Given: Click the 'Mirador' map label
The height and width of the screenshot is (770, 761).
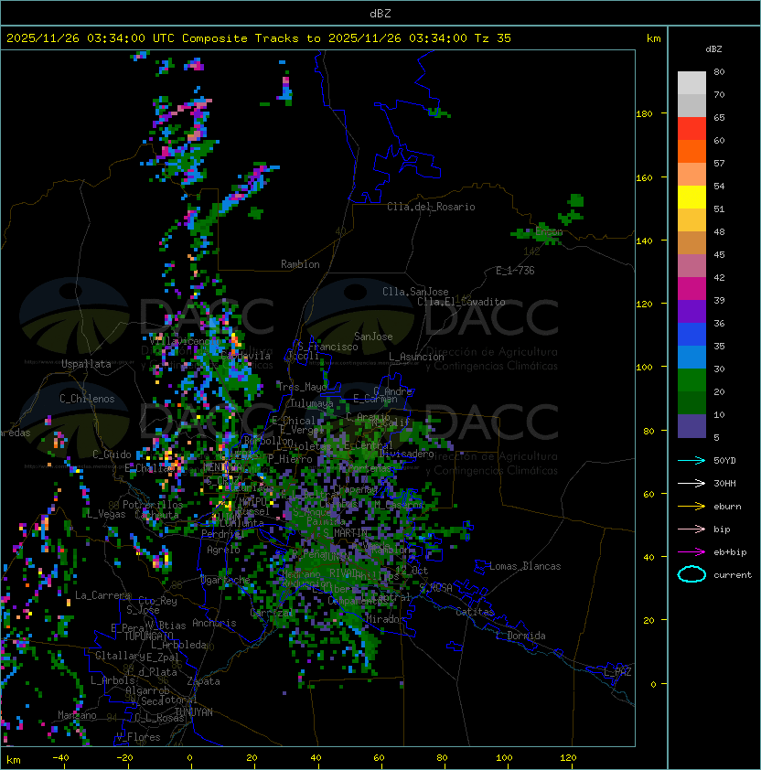Looking at the screenshot, I should point(385,619).
